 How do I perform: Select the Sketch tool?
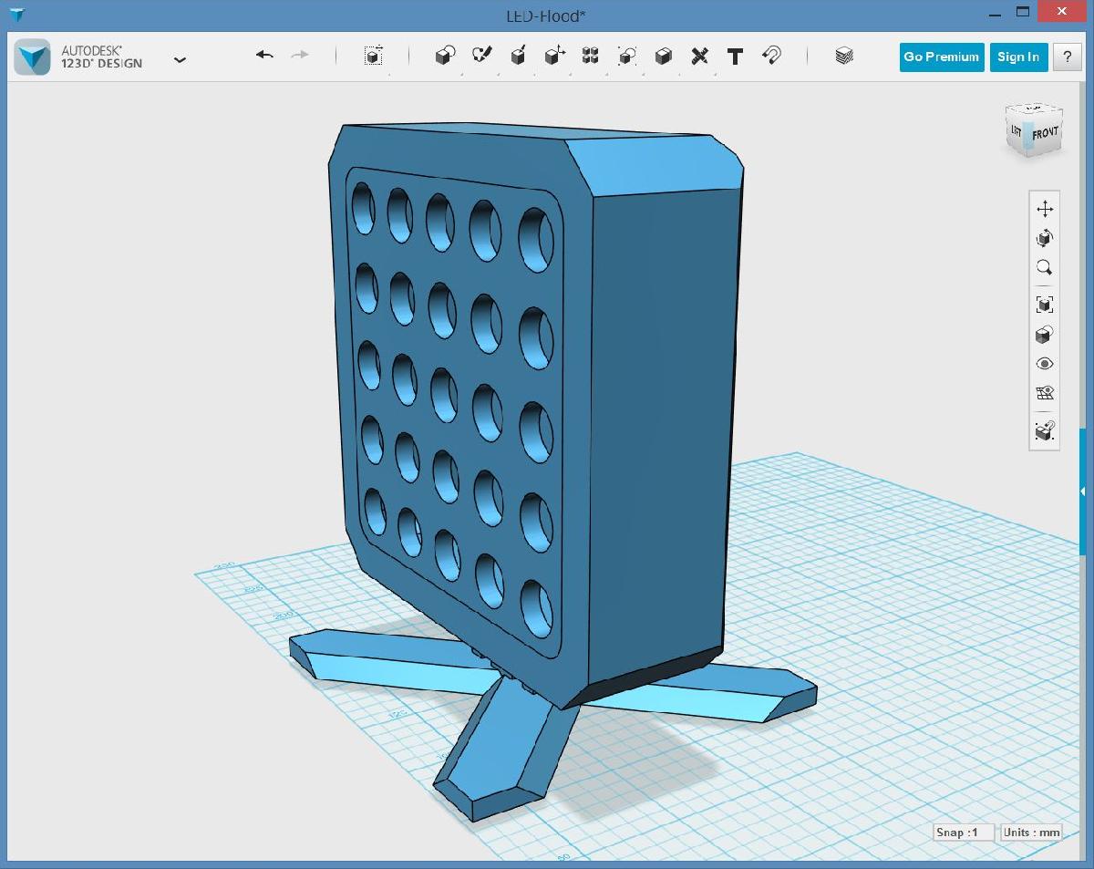481,57
